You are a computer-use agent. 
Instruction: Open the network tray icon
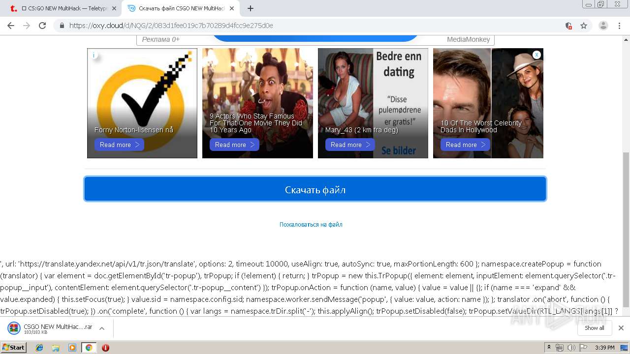coord(560,348)
